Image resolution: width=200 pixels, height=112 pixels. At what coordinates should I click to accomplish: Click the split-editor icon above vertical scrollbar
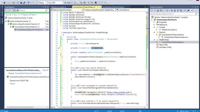click(147, 12)
